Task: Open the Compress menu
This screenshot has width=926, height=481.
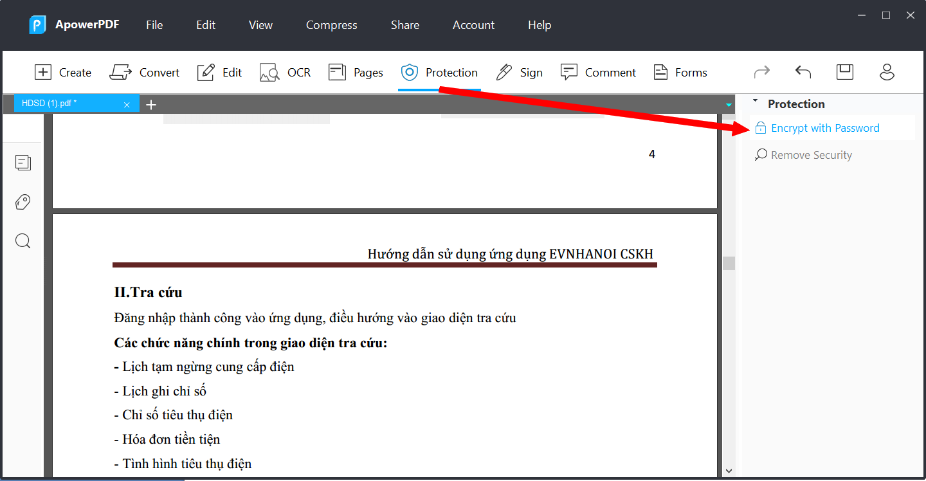Action: (x=331, y=24)
